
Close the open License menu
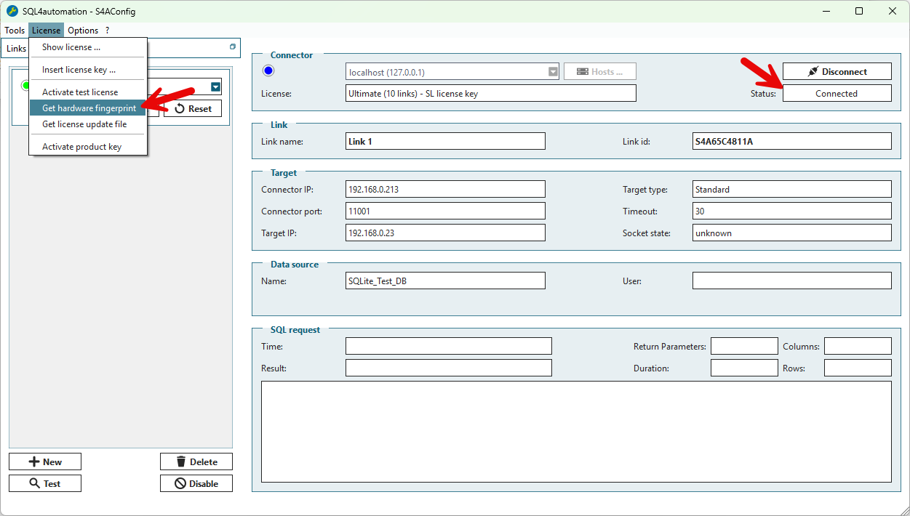pos(47,31)
